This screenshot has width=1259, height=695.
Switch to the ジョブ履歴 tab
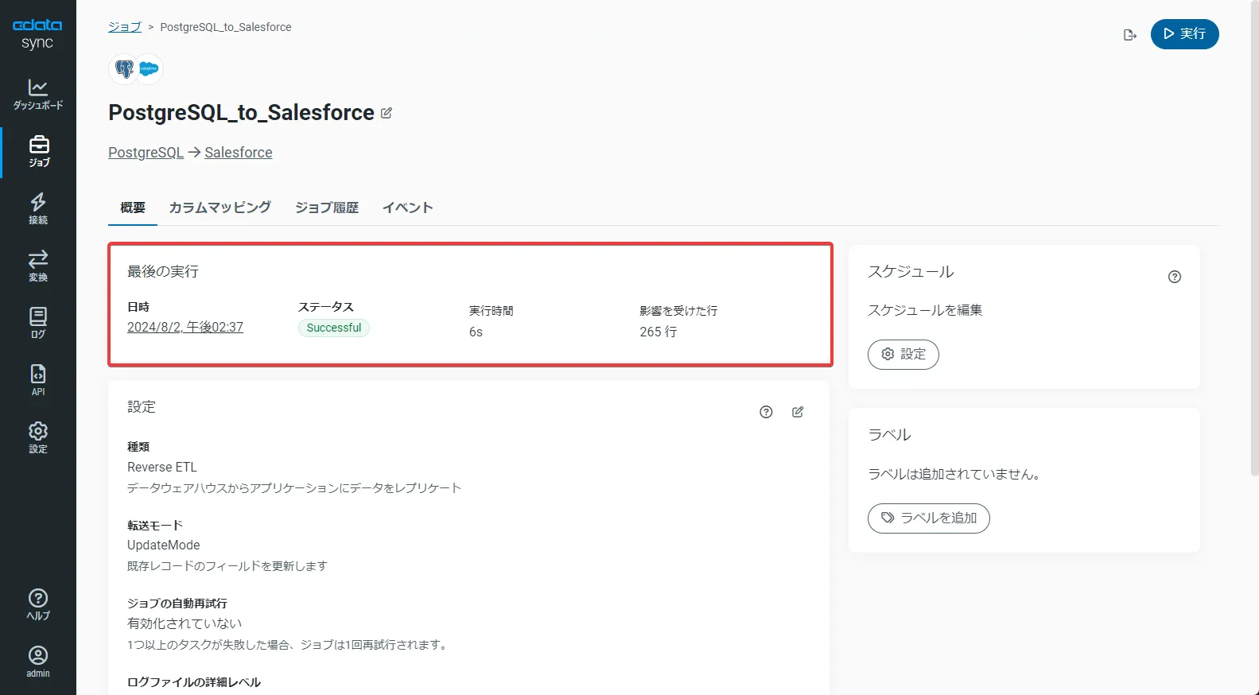(x=327, y=208)
